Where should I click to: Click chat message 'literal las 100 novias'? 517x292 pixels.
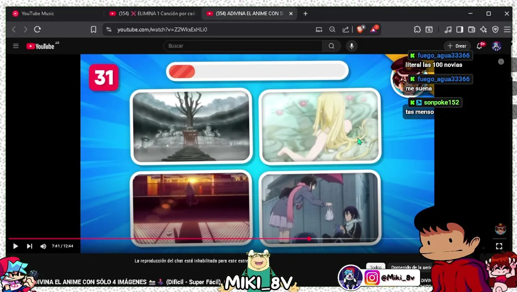(x=434, y=65)
